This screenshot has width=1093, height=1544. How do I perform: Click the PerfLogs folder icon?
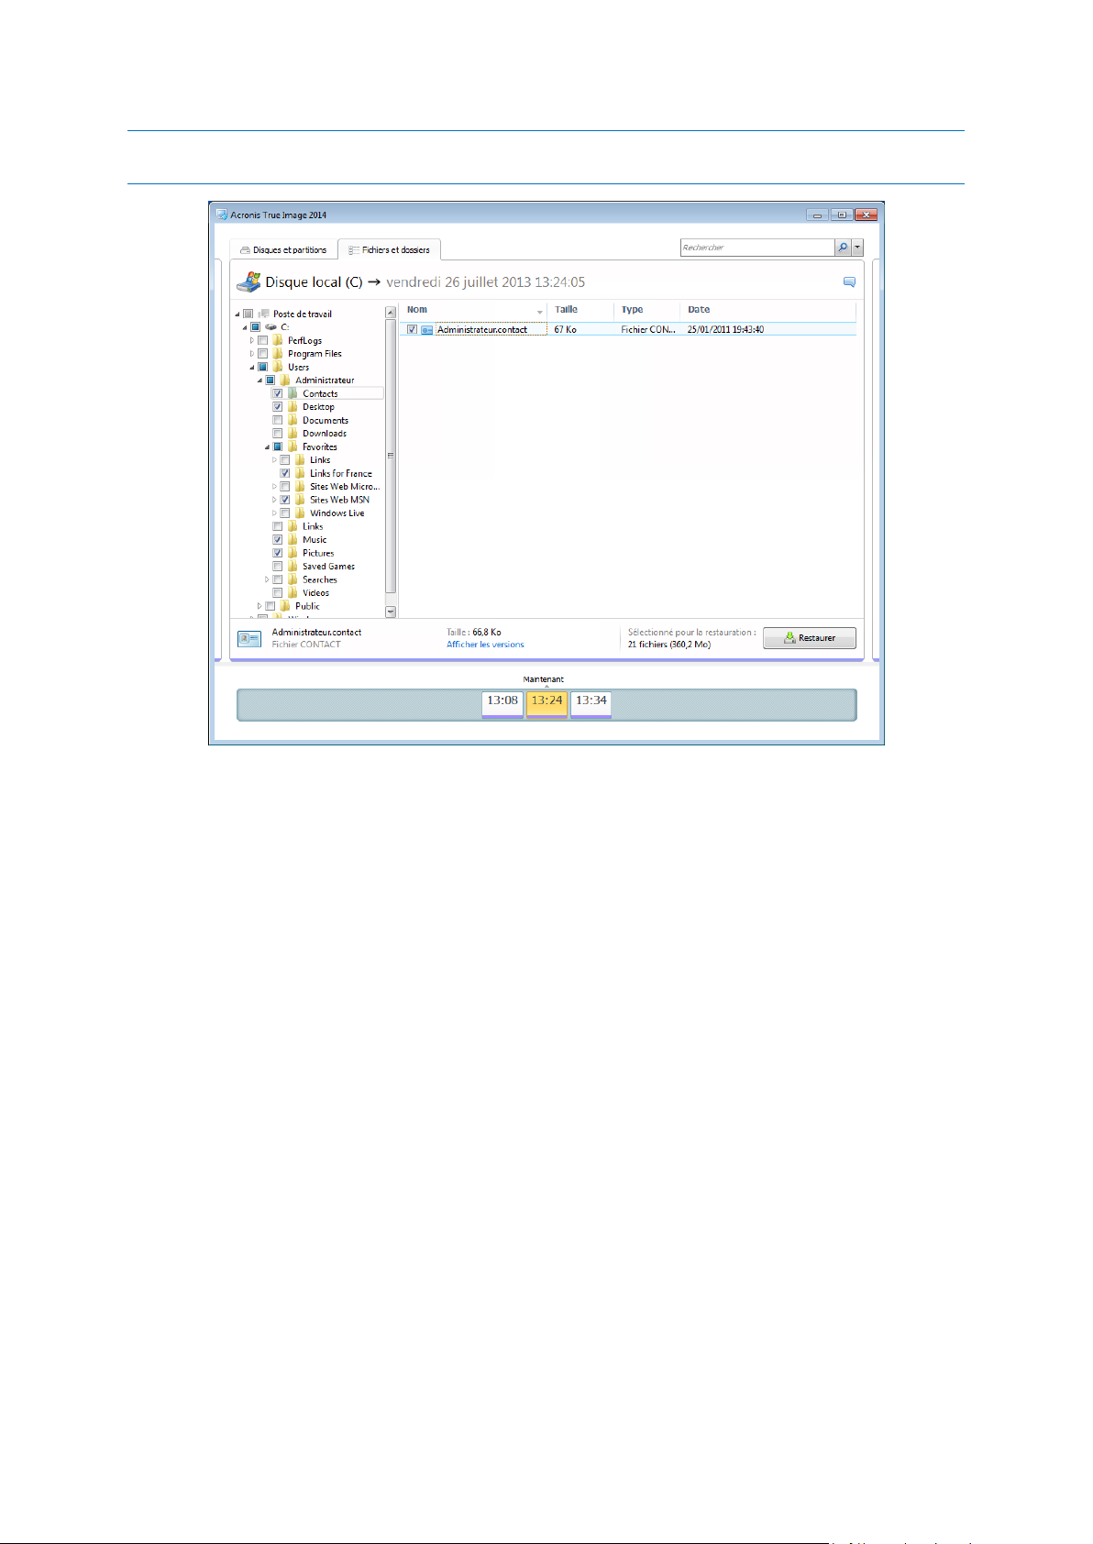[x=278, y=340]
